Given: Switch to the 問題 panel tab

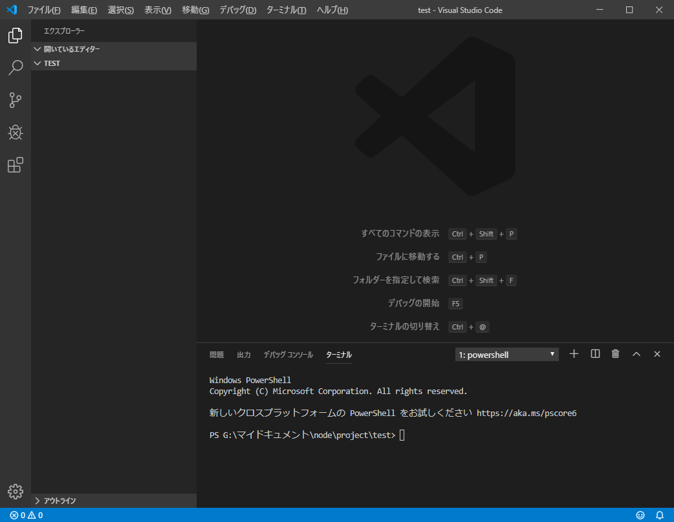Looking at the screenshot, I should [x=217, y=355].
